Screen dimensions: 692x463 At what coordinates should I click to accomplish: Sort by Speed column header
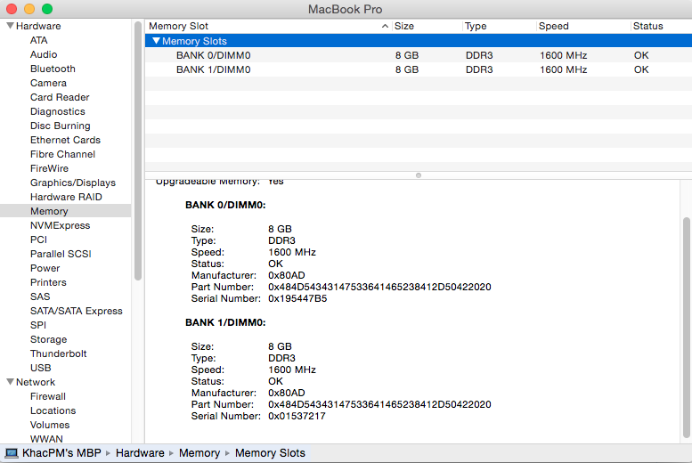[x=583, y=26]
